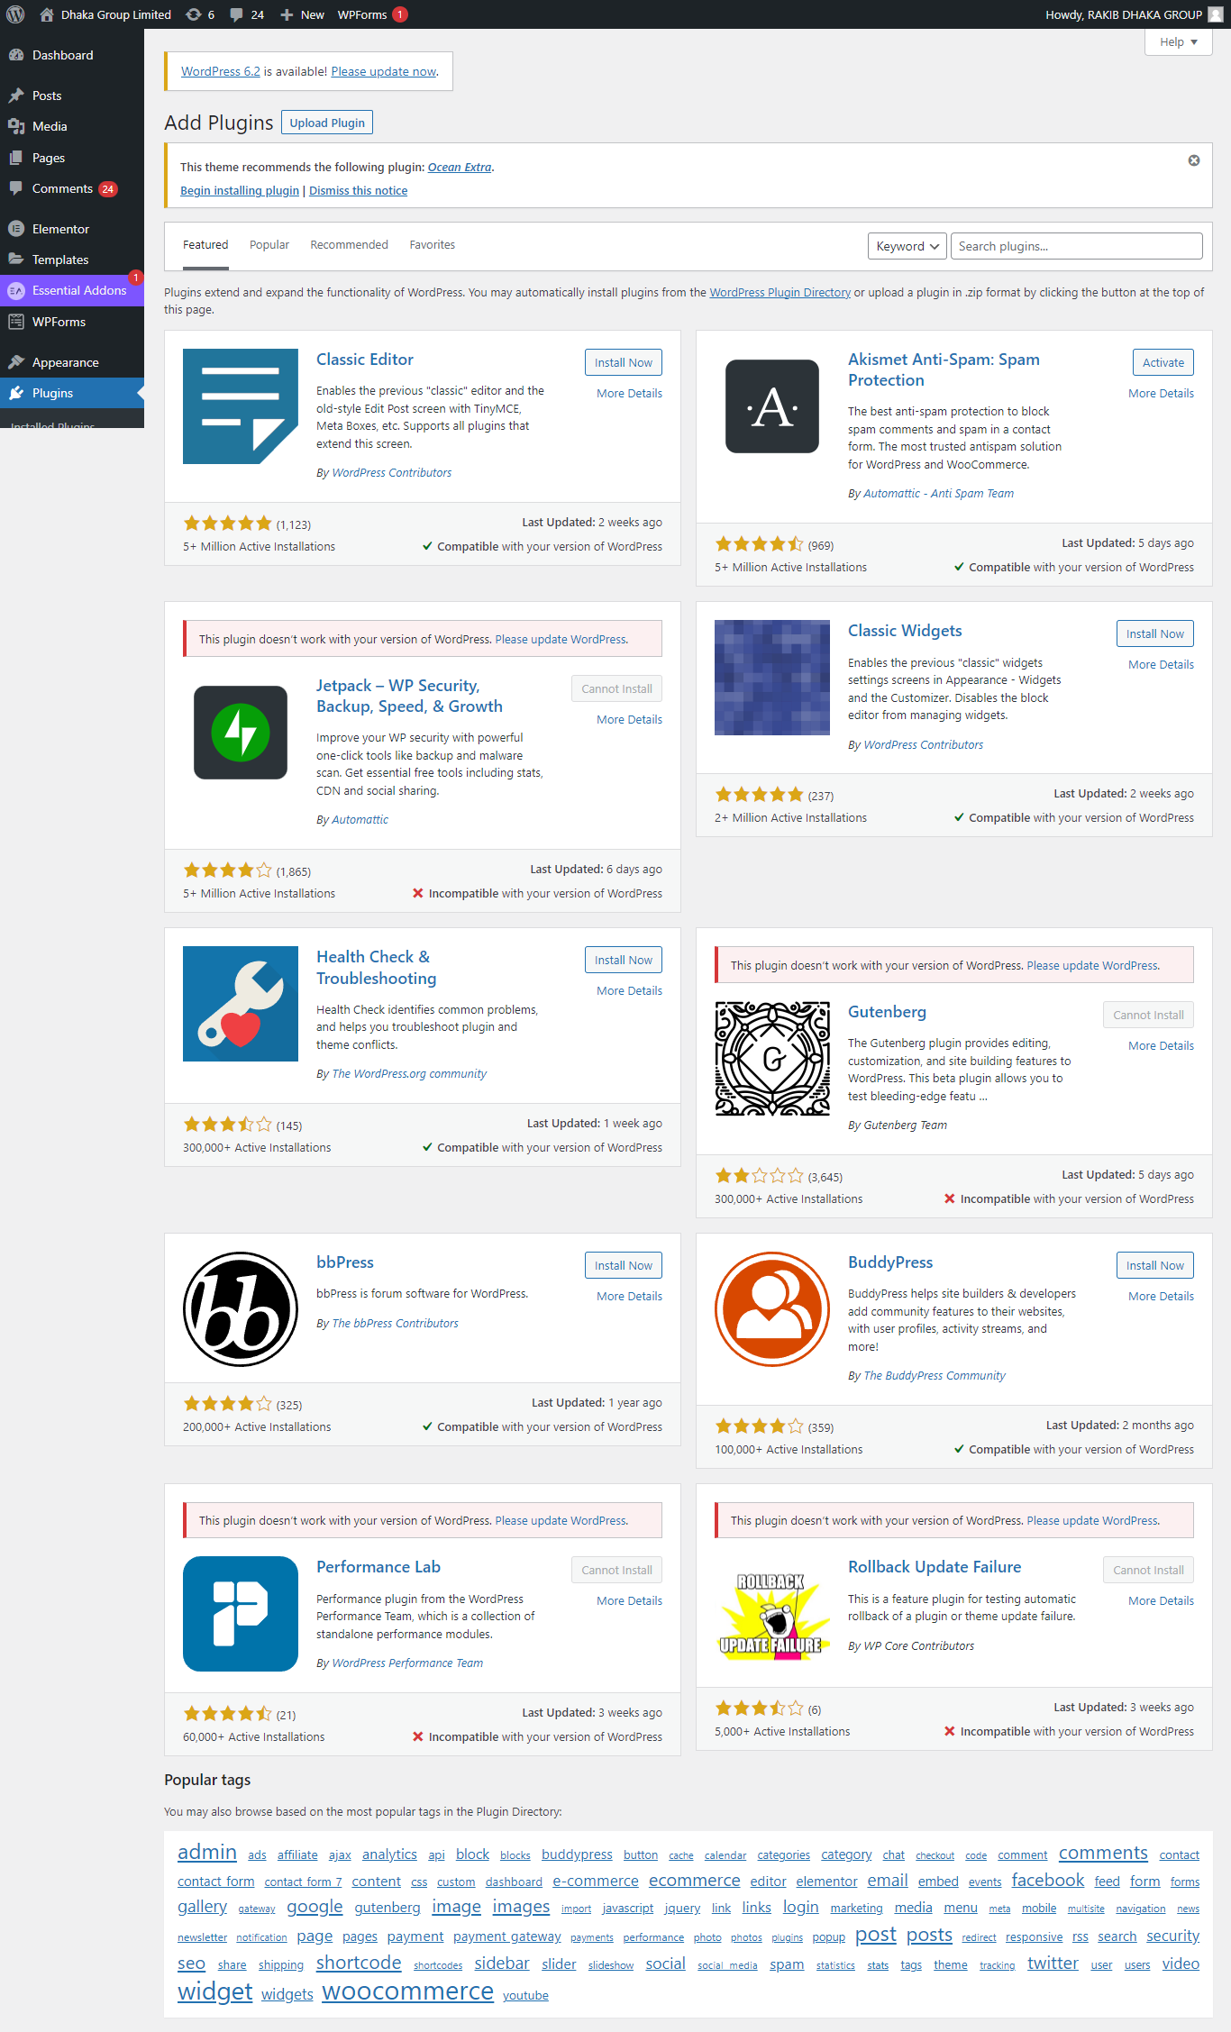Install the BuddyPress plugin
Viewport: 1231px width, 2032px height.
[x=1155, y=1265]
